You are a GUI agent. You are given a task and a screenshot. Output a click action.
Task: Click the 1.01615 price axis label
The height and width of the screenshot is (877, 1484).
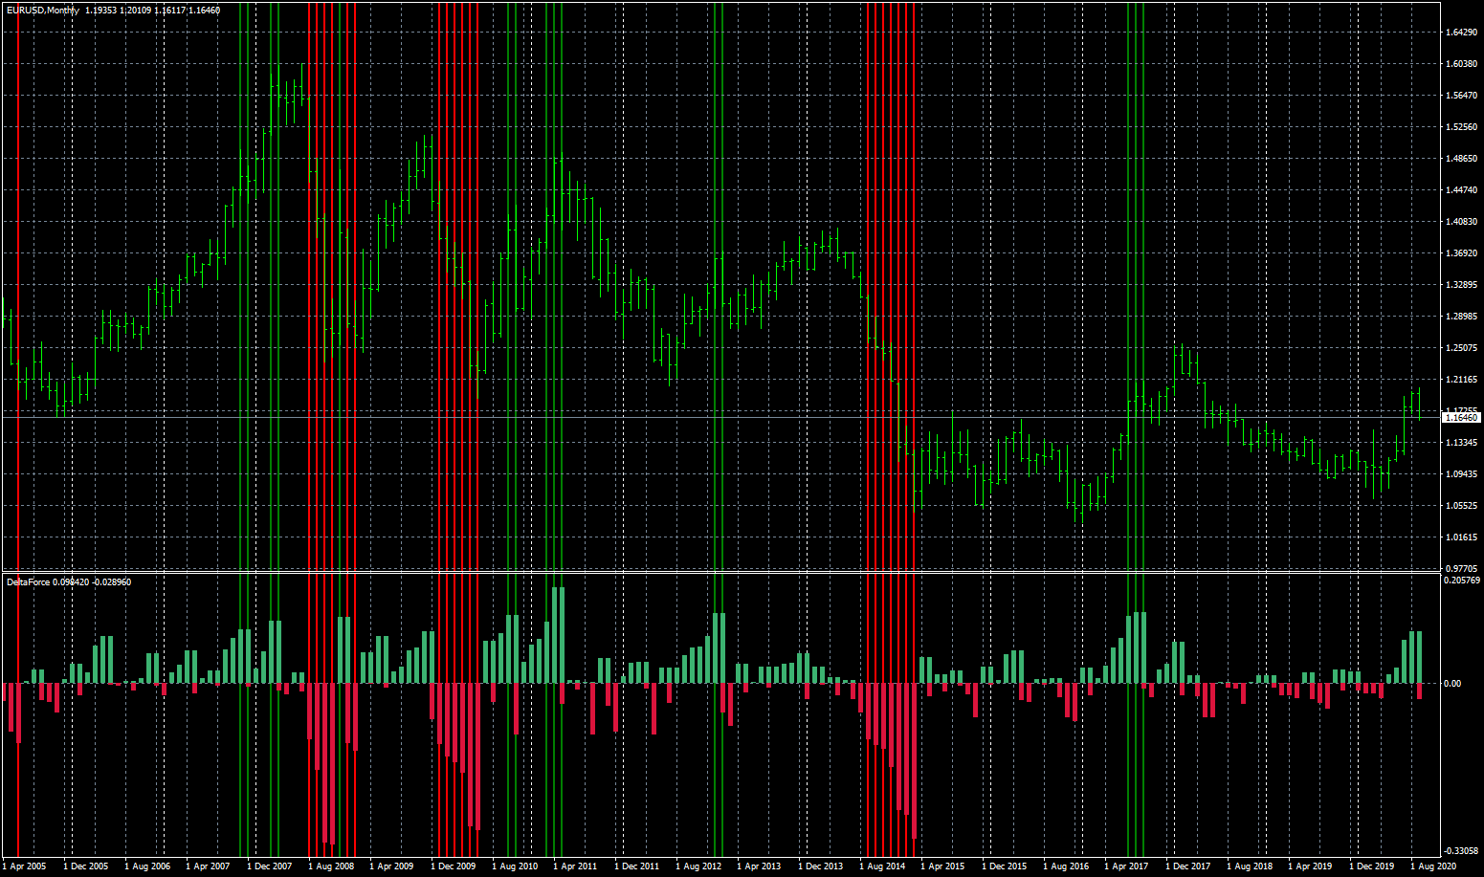1460,537
